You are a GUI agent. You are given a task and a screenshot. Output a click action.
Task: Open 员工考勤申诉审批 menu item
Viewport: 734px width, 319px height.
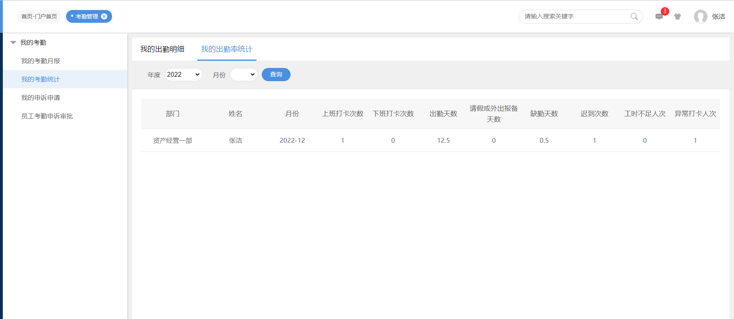pyautogui.click(x=47, y=116)
